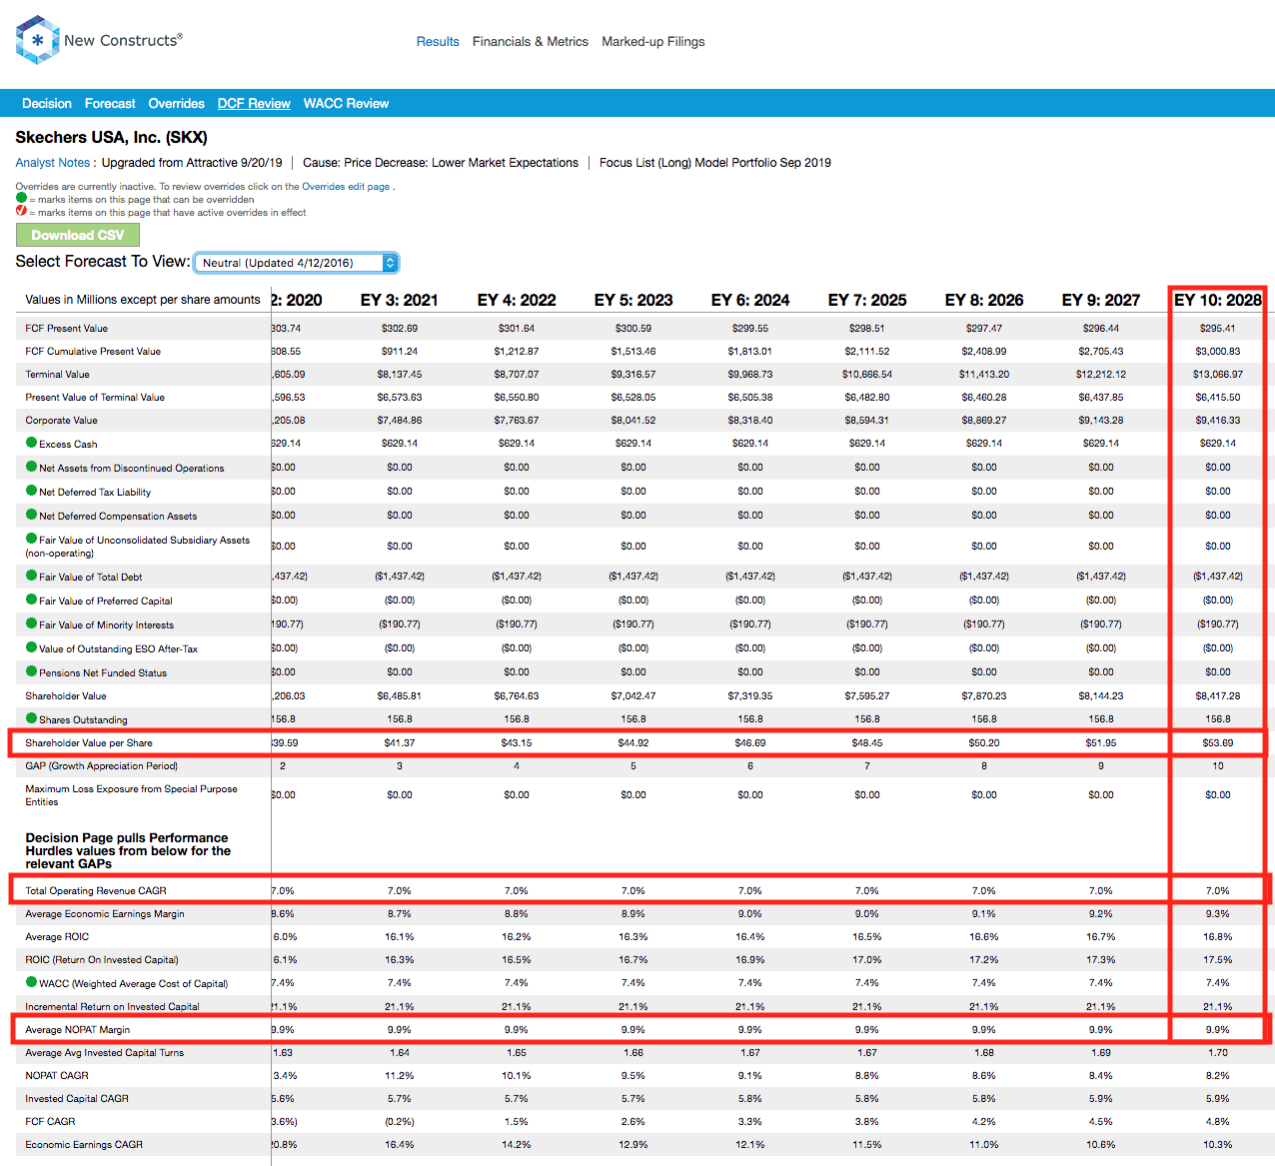Open the Select Forecast To View dropdown
The width and height of the screenshot is (1275, 1166).
click(x=297, y=263)
